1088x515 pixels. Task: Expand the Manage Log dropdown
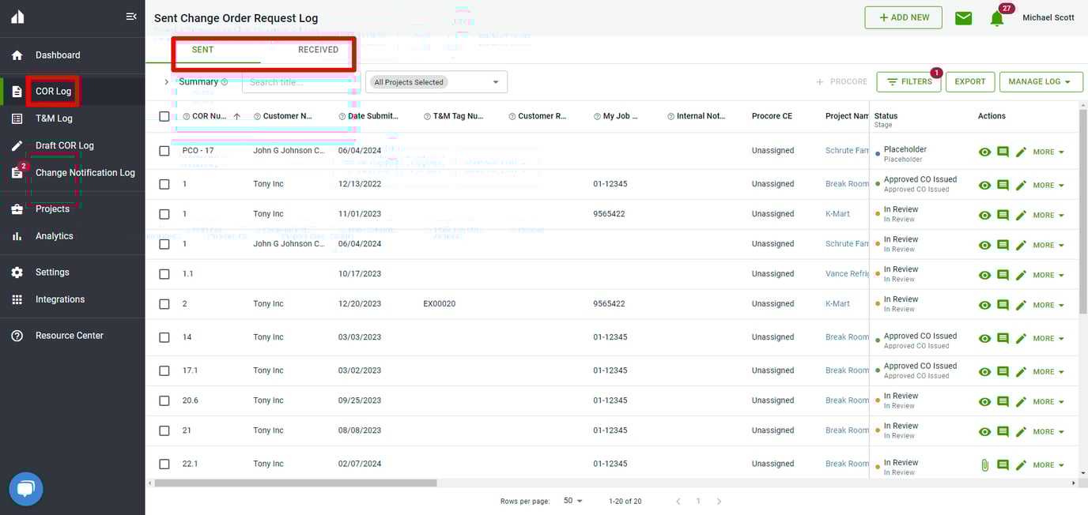pyautogui.click(x=1041, y=82)
